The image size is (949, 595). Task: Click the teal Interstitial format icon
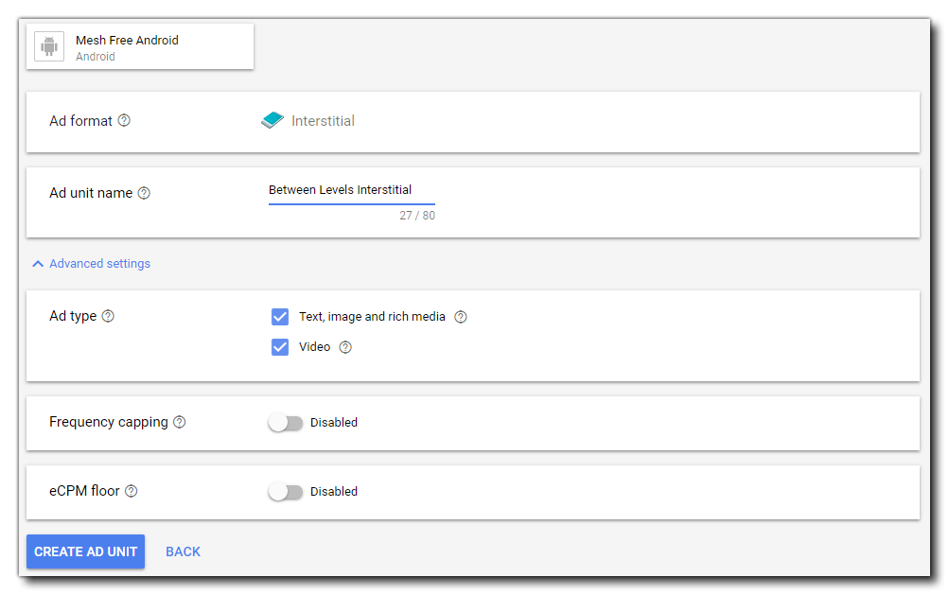(272, 121)
